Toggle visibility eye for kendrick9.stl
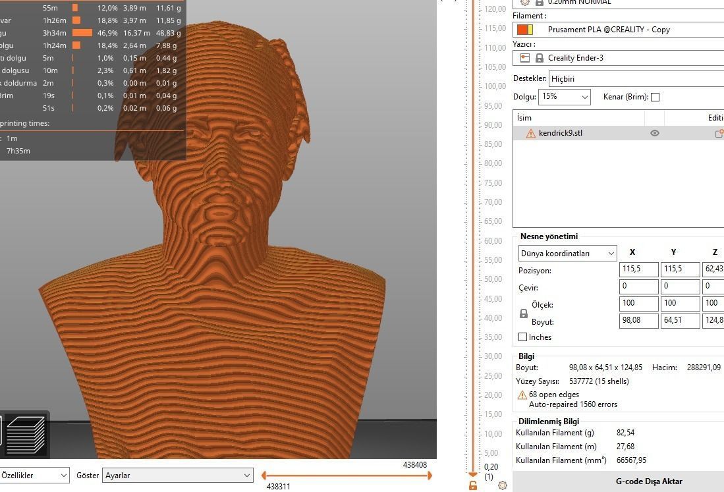Image resolution: width=724 pixels, height=492 pixels. tap(654, 133)
